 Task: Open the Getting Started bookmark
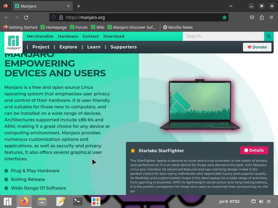pos(20,27)
